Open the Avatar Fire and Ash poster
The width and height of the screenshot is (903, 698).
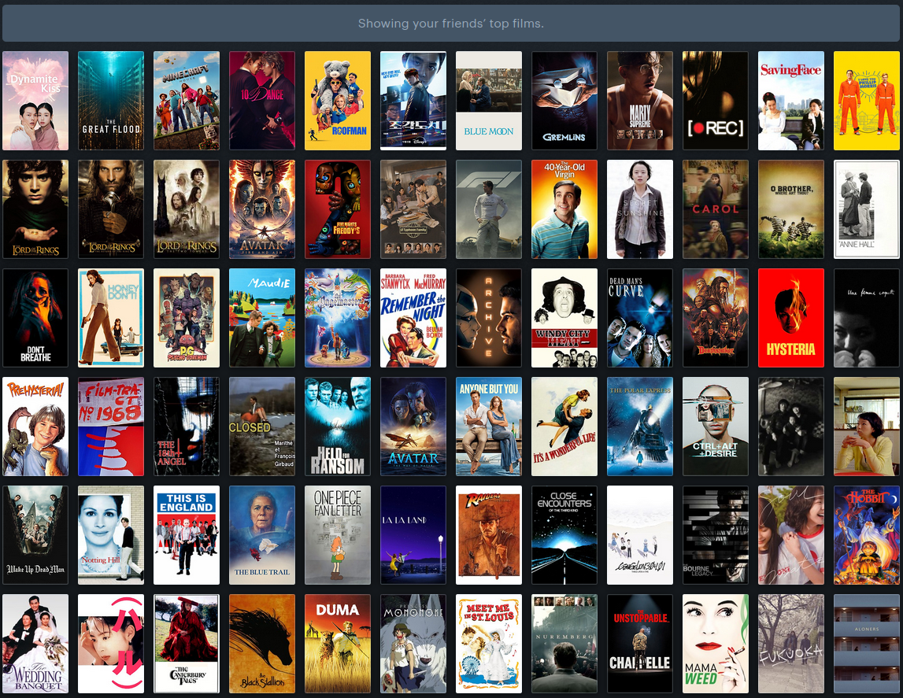(x=262, y=209)
